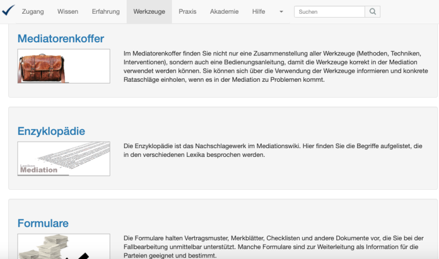Click the magnifying glass search button
The height and width of the screenshot is (259, 439).
point(373,12)
